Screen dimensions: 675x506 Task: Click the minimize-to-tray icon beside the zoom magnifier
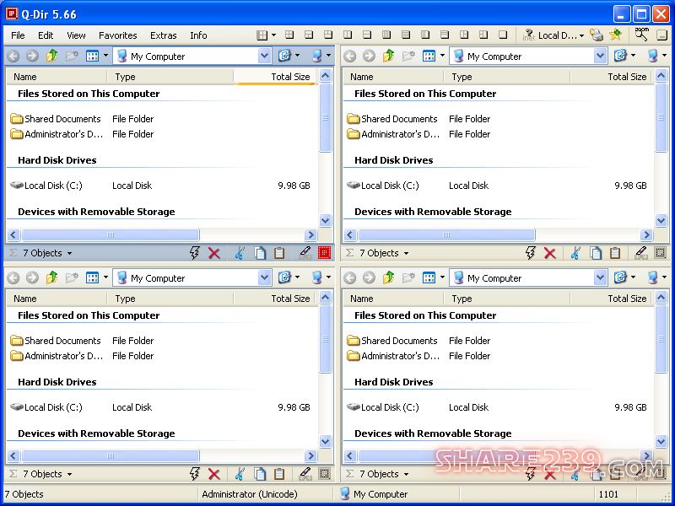[x=662, y=35]
